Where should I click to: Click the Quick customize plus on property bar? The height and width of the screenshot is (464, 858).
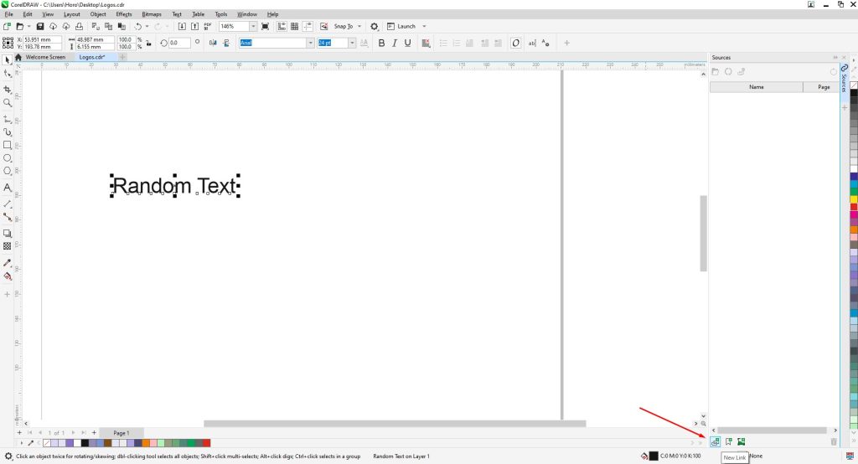566,43
